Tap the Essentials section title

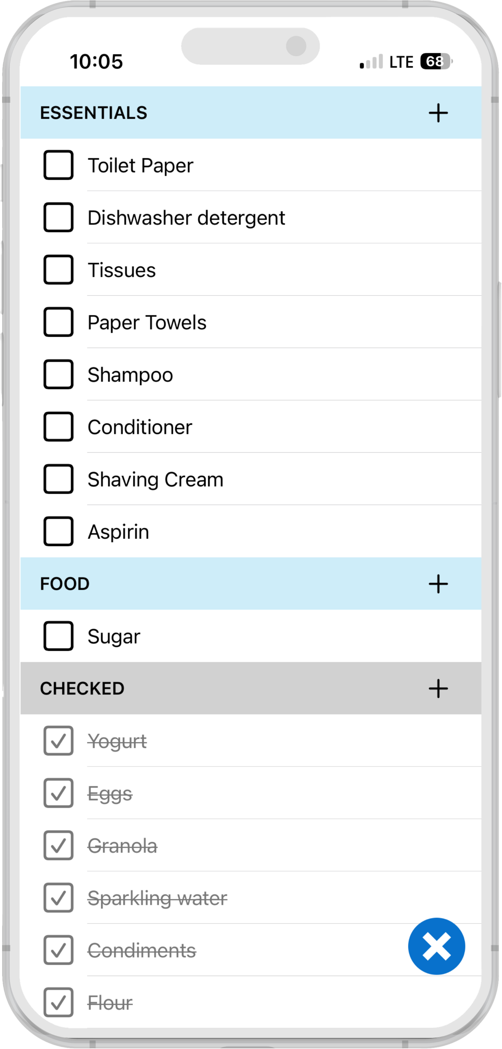tap(93, 113)
